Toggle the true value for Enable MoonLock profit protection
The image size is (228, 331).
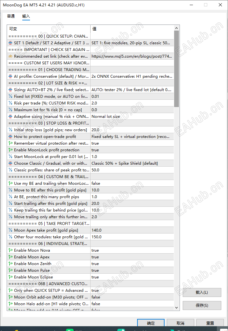[x=132, y=150]
